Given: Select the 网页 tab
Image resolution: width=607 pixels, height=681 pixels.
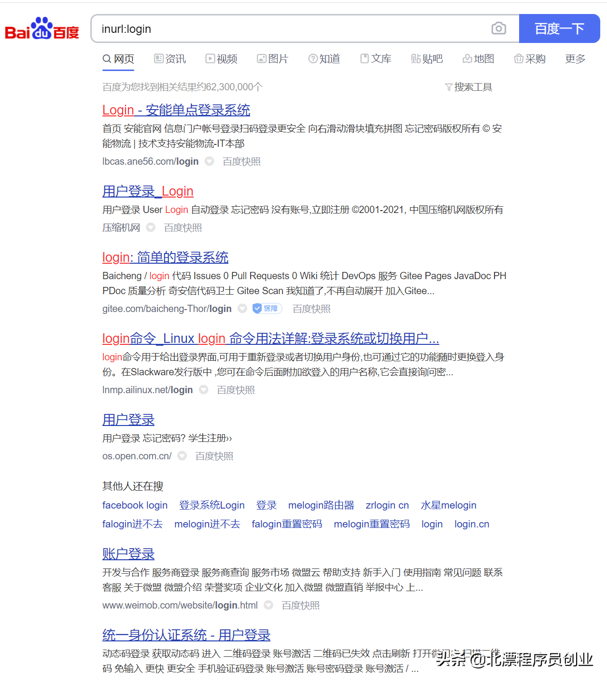Looking at the screenshot, I should coord(118,59).
